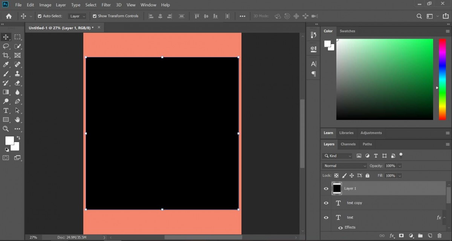Open the Auto-Select Layer dropdown

pyautogui.click(x=77, y=16)
